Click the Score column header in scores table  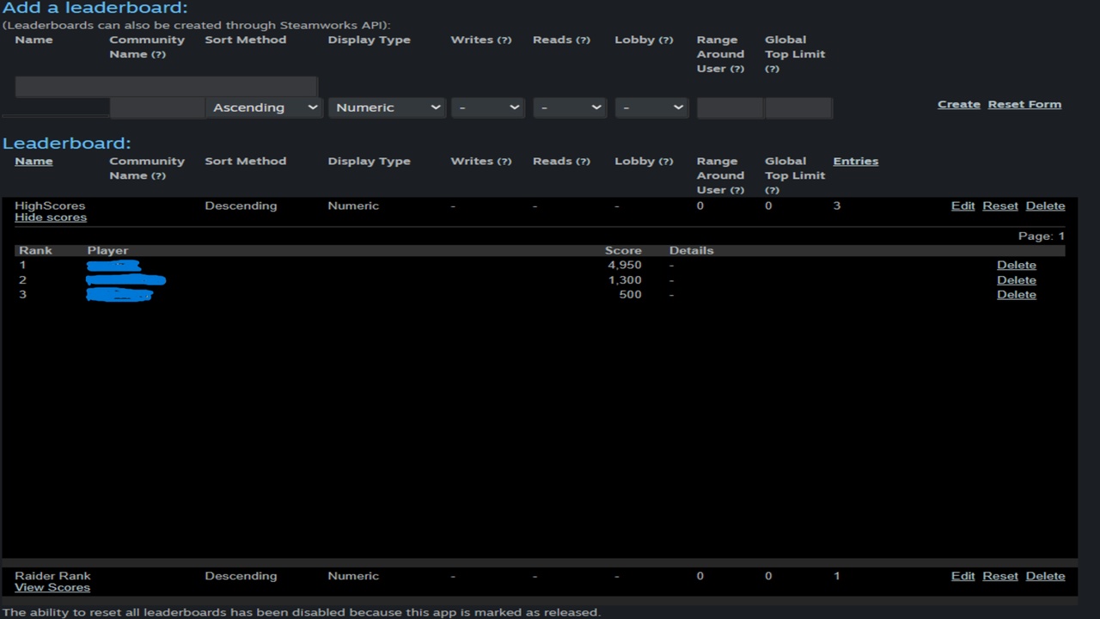(623, 250)
